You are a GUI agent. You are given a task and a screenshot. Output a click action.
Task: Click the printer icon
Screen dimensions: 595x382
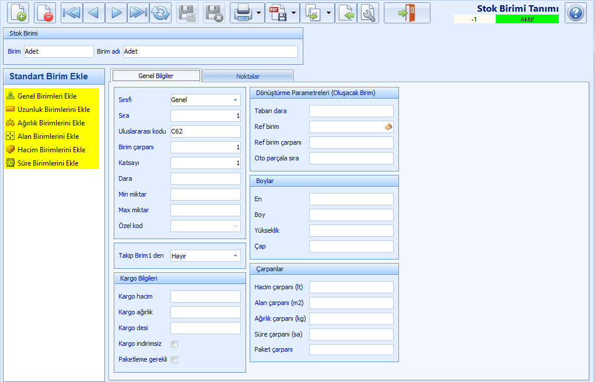[243, 13]
